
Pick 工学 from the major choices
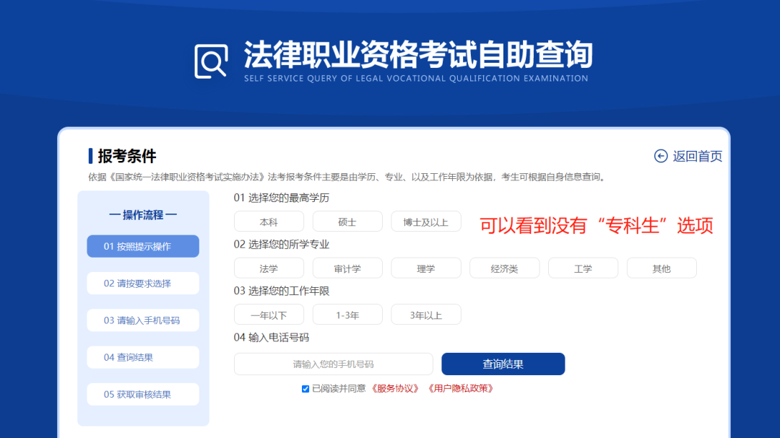click(x=583, y=268)
